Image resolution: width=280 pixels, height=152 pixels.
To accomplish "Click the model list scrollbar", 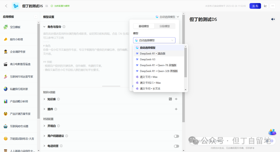I will (185, 62).
